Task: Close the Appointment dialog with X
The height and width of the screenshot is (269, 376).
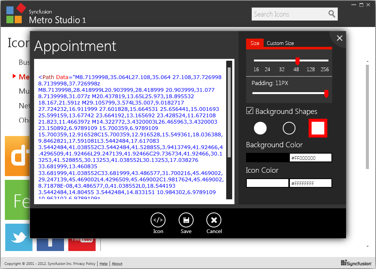Action: tap(340, 38)
